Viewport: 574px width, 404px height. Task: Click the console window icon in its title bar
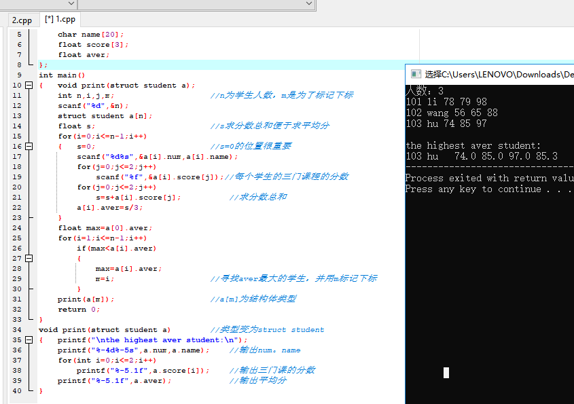(414, 74)
